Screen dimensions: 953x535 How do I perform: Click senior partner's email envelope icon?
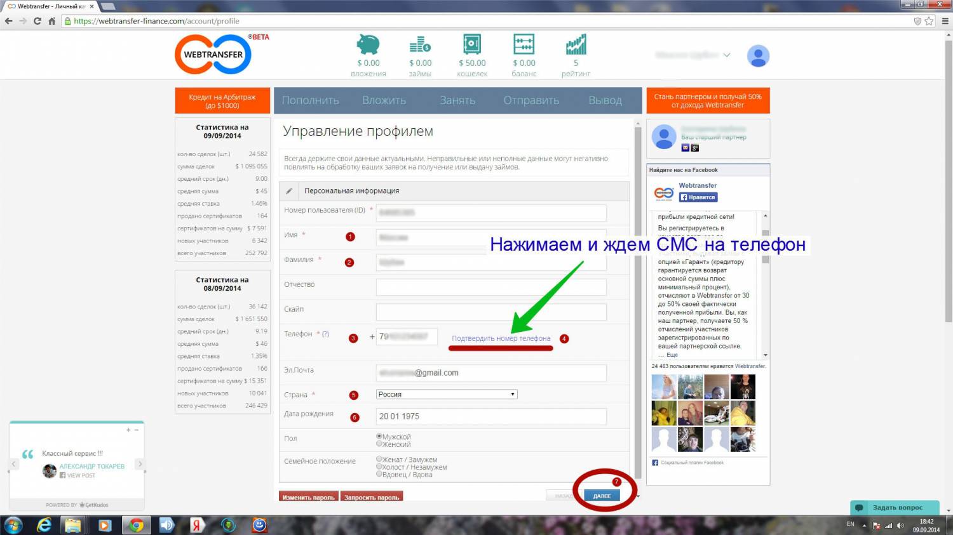(686, 148)
